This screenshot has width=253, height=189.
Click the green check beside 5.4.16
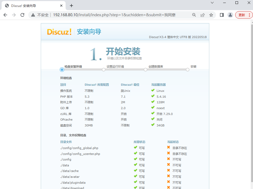153,96
